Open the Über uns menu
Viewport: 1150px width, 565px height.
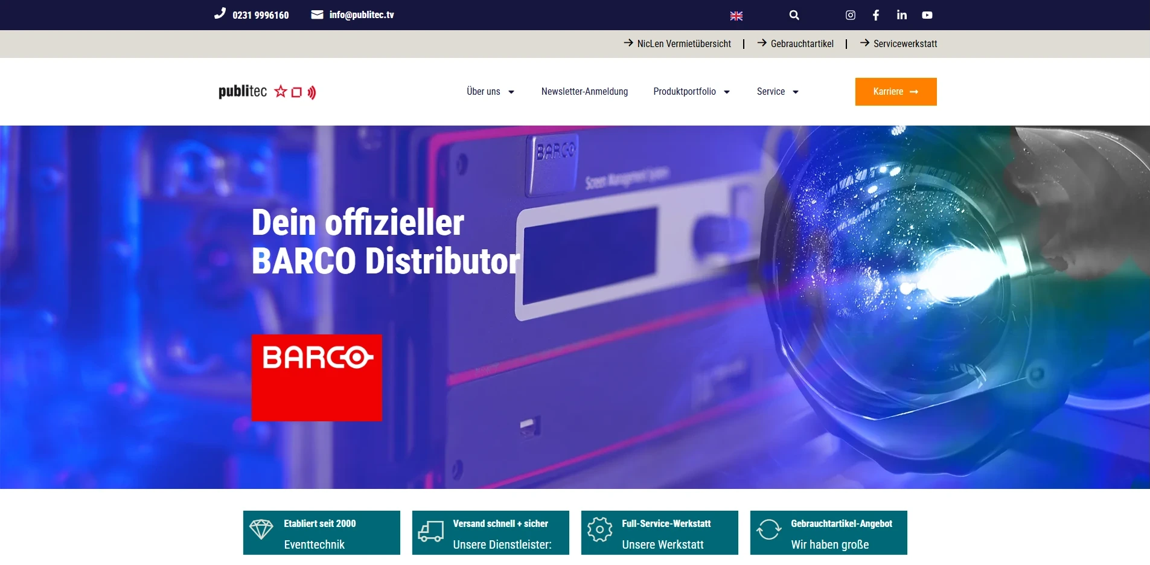click(484, 92)
